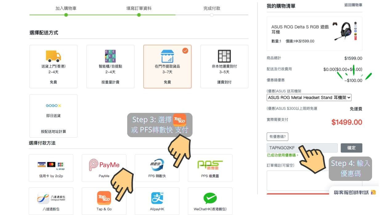The image size is (381, 215).
Task: Select 送貨上門(香港) delivery option
Action: tap(54, 66)
